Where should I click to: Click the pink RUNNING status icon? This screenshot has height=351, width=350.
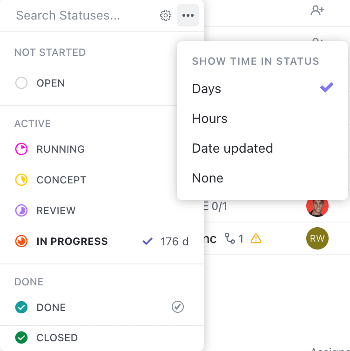21,149
